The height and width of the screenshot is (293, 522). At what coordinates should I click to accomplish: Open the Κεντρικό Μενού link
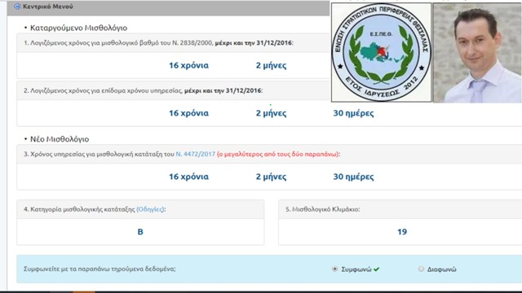coord(47,7)
